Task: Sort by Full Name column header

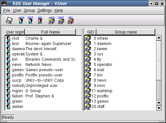Action: [50, 32]
